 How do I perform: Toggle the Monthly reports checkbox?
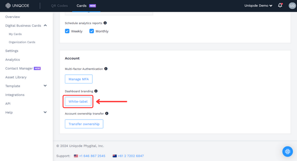[x=91, y=31]
